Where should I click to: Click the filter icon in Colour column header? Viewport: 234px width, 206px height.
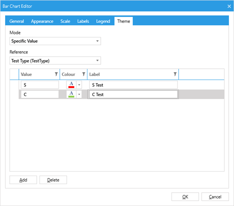point(84,74)
